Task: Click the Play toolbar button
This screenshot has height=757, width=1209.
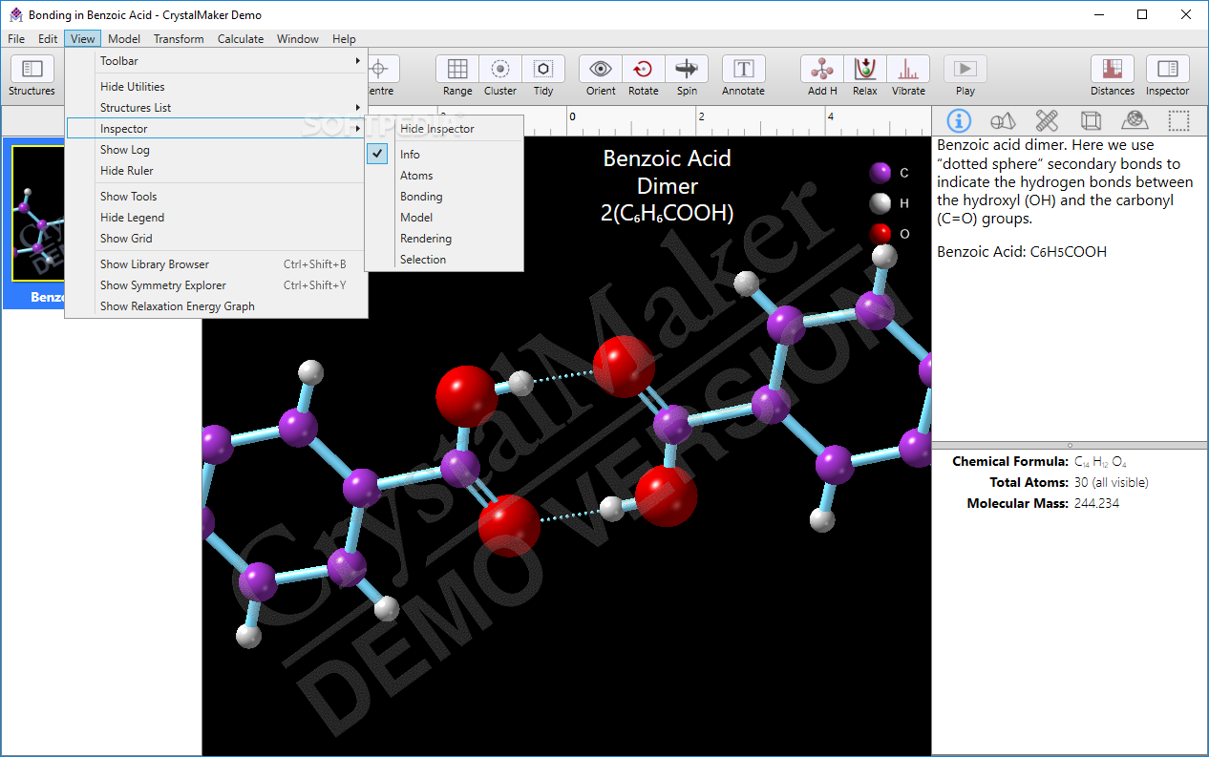Action: [x=965, y=76]
